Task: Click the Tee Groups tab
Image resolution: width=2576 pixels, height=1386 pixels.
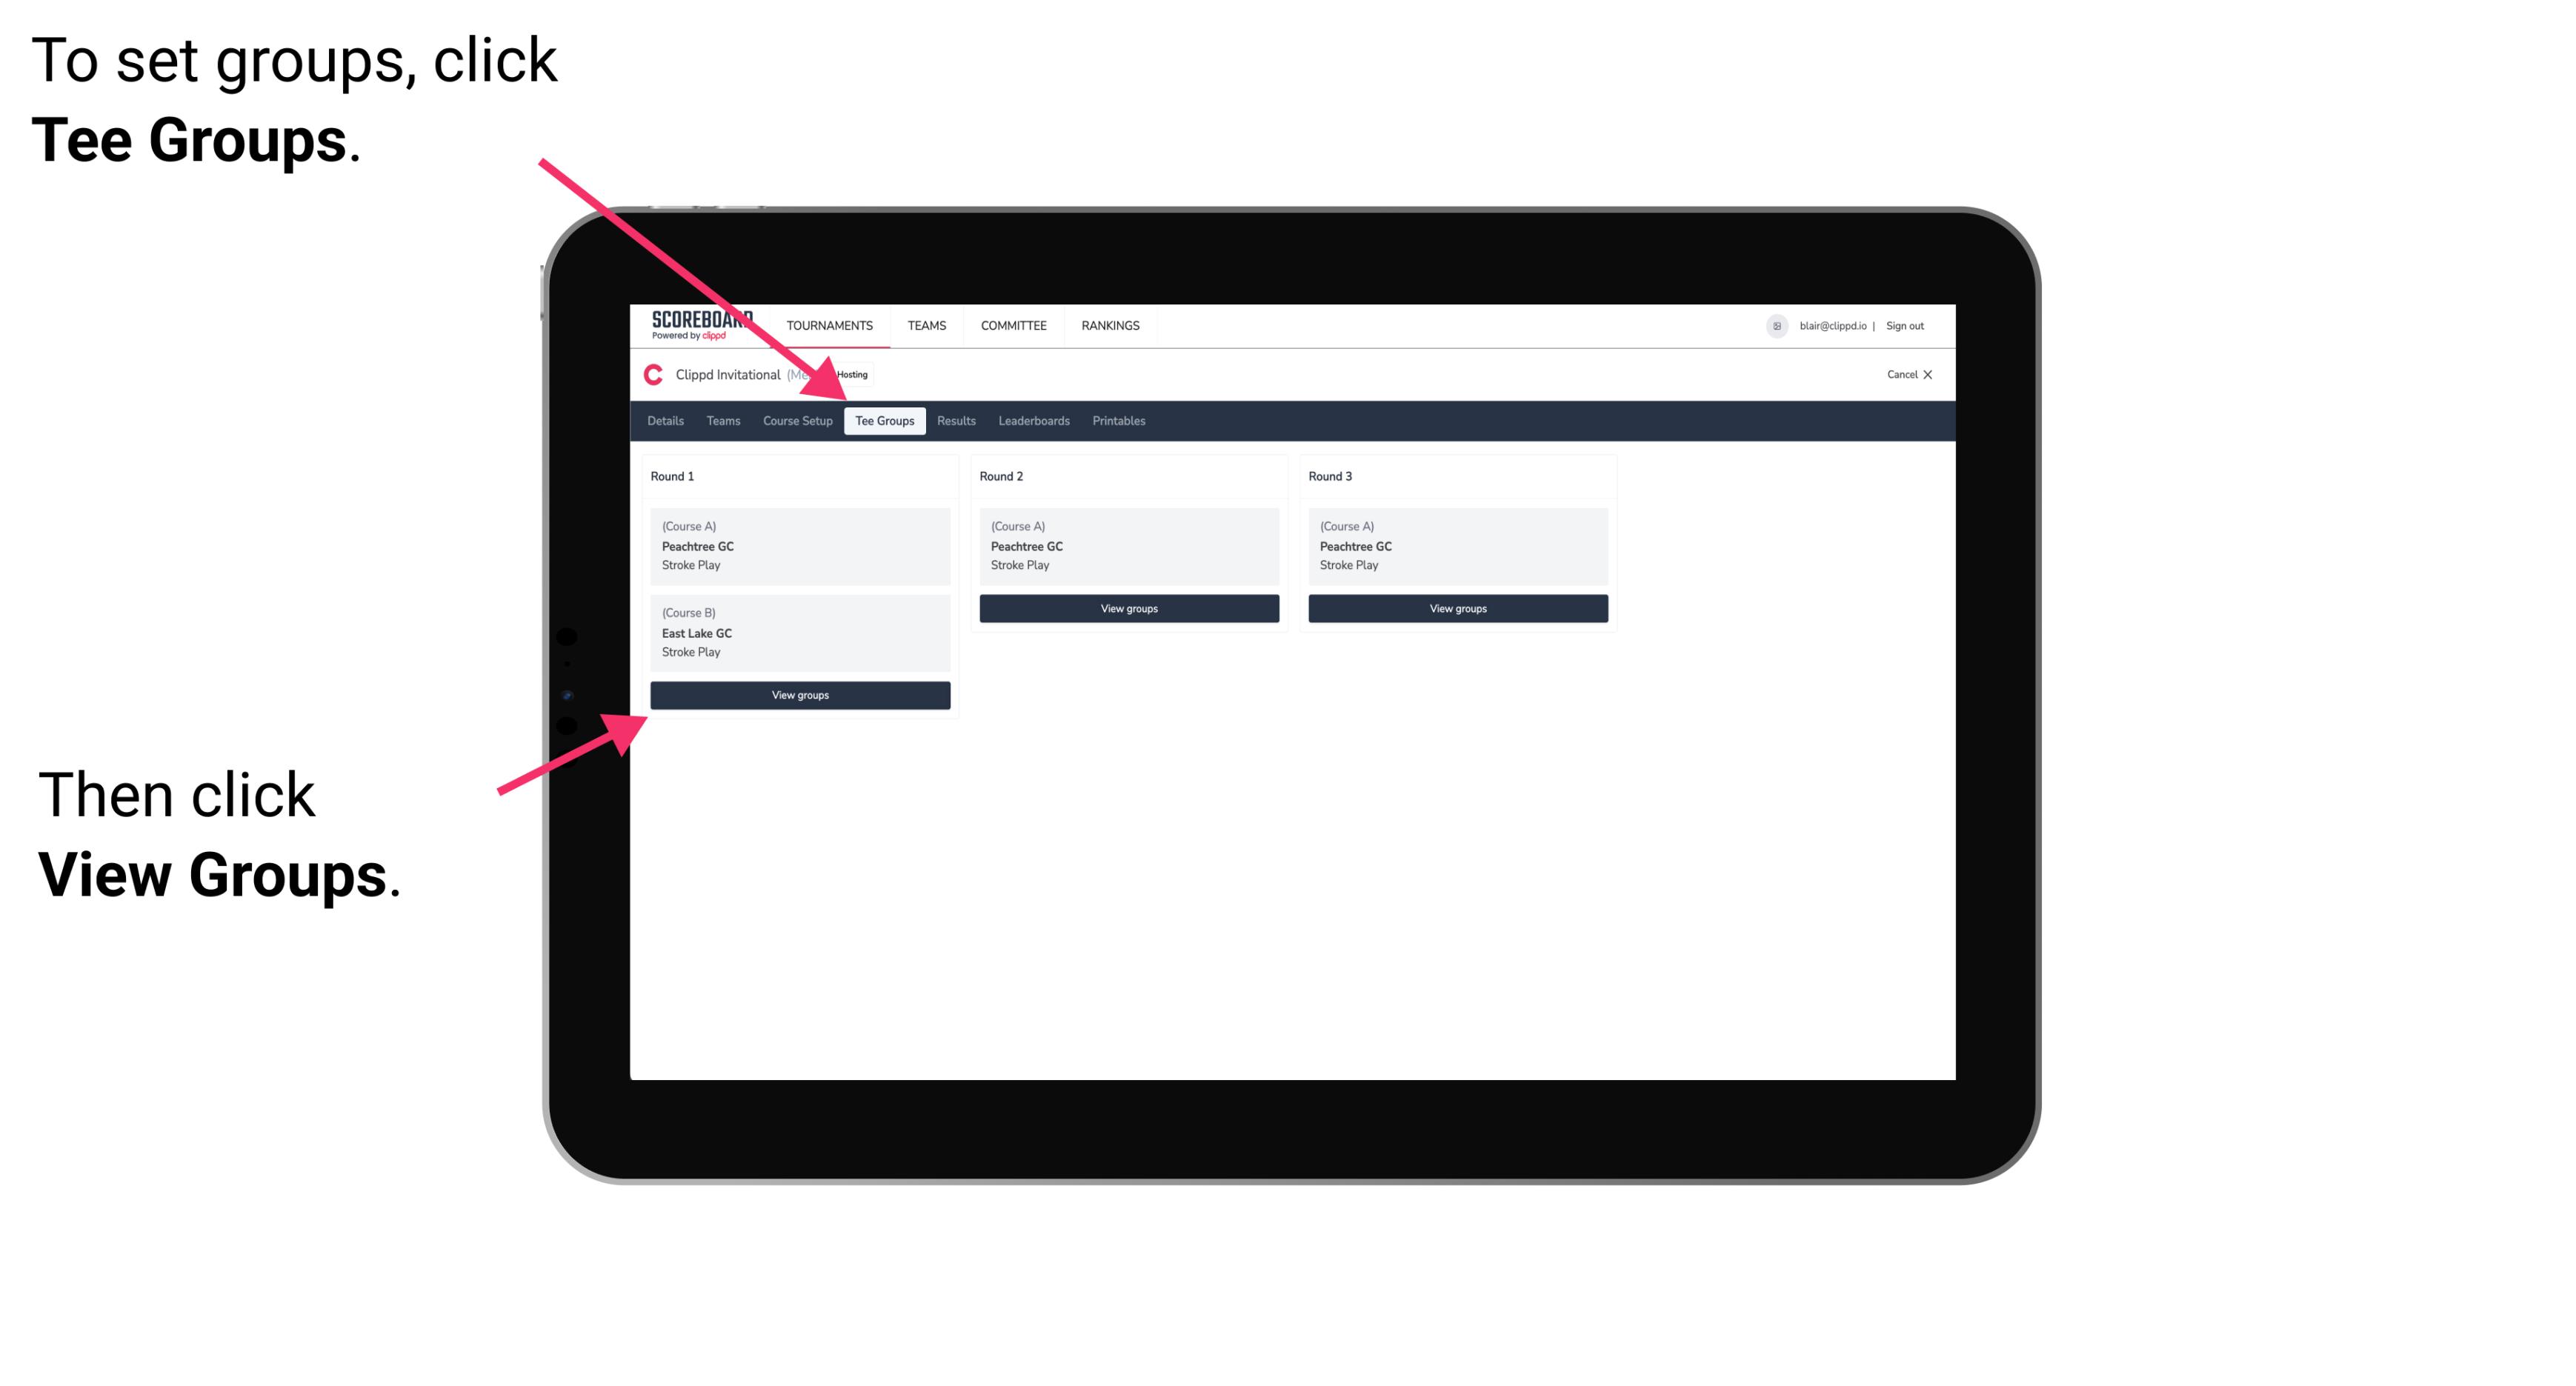Action: pos(885,420)
